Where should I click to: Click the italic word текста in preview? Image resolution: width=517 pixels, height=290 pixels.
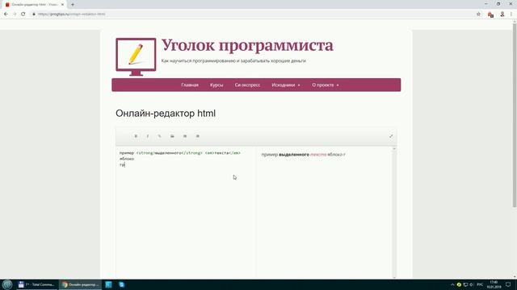click(x=318, y=155)
